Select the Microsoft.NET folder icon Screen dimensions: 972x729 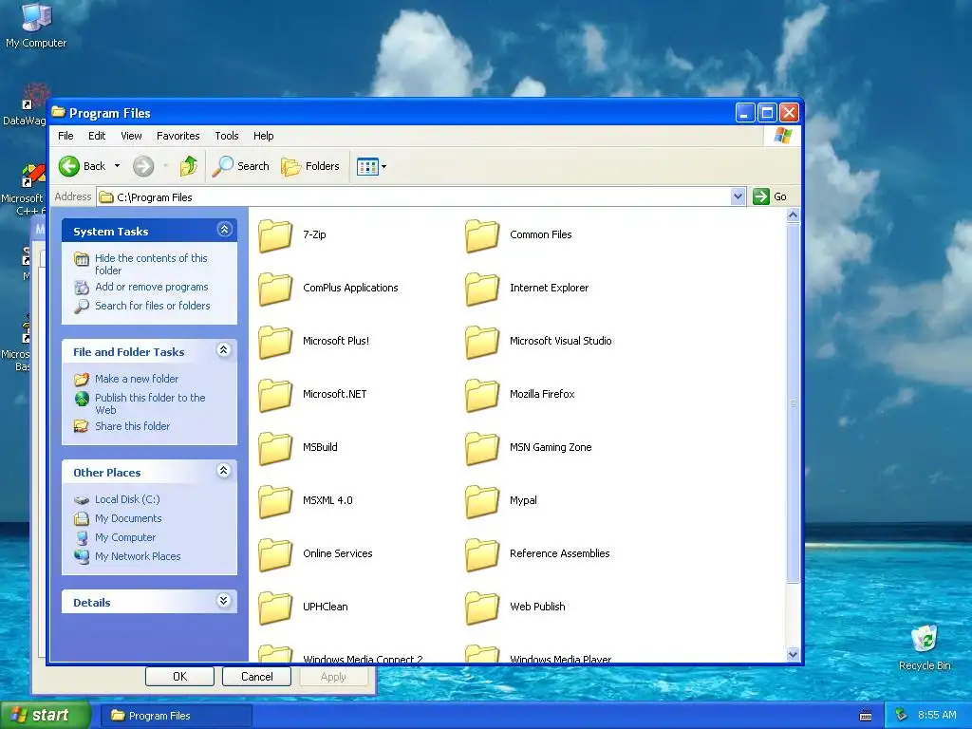click(x=275, y=396)
